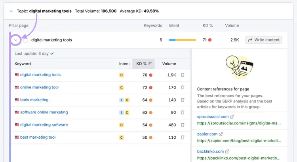Click the Intent column header in keyword table
Viewport: 297px width, 162px height.
click(x=124, y=64)
